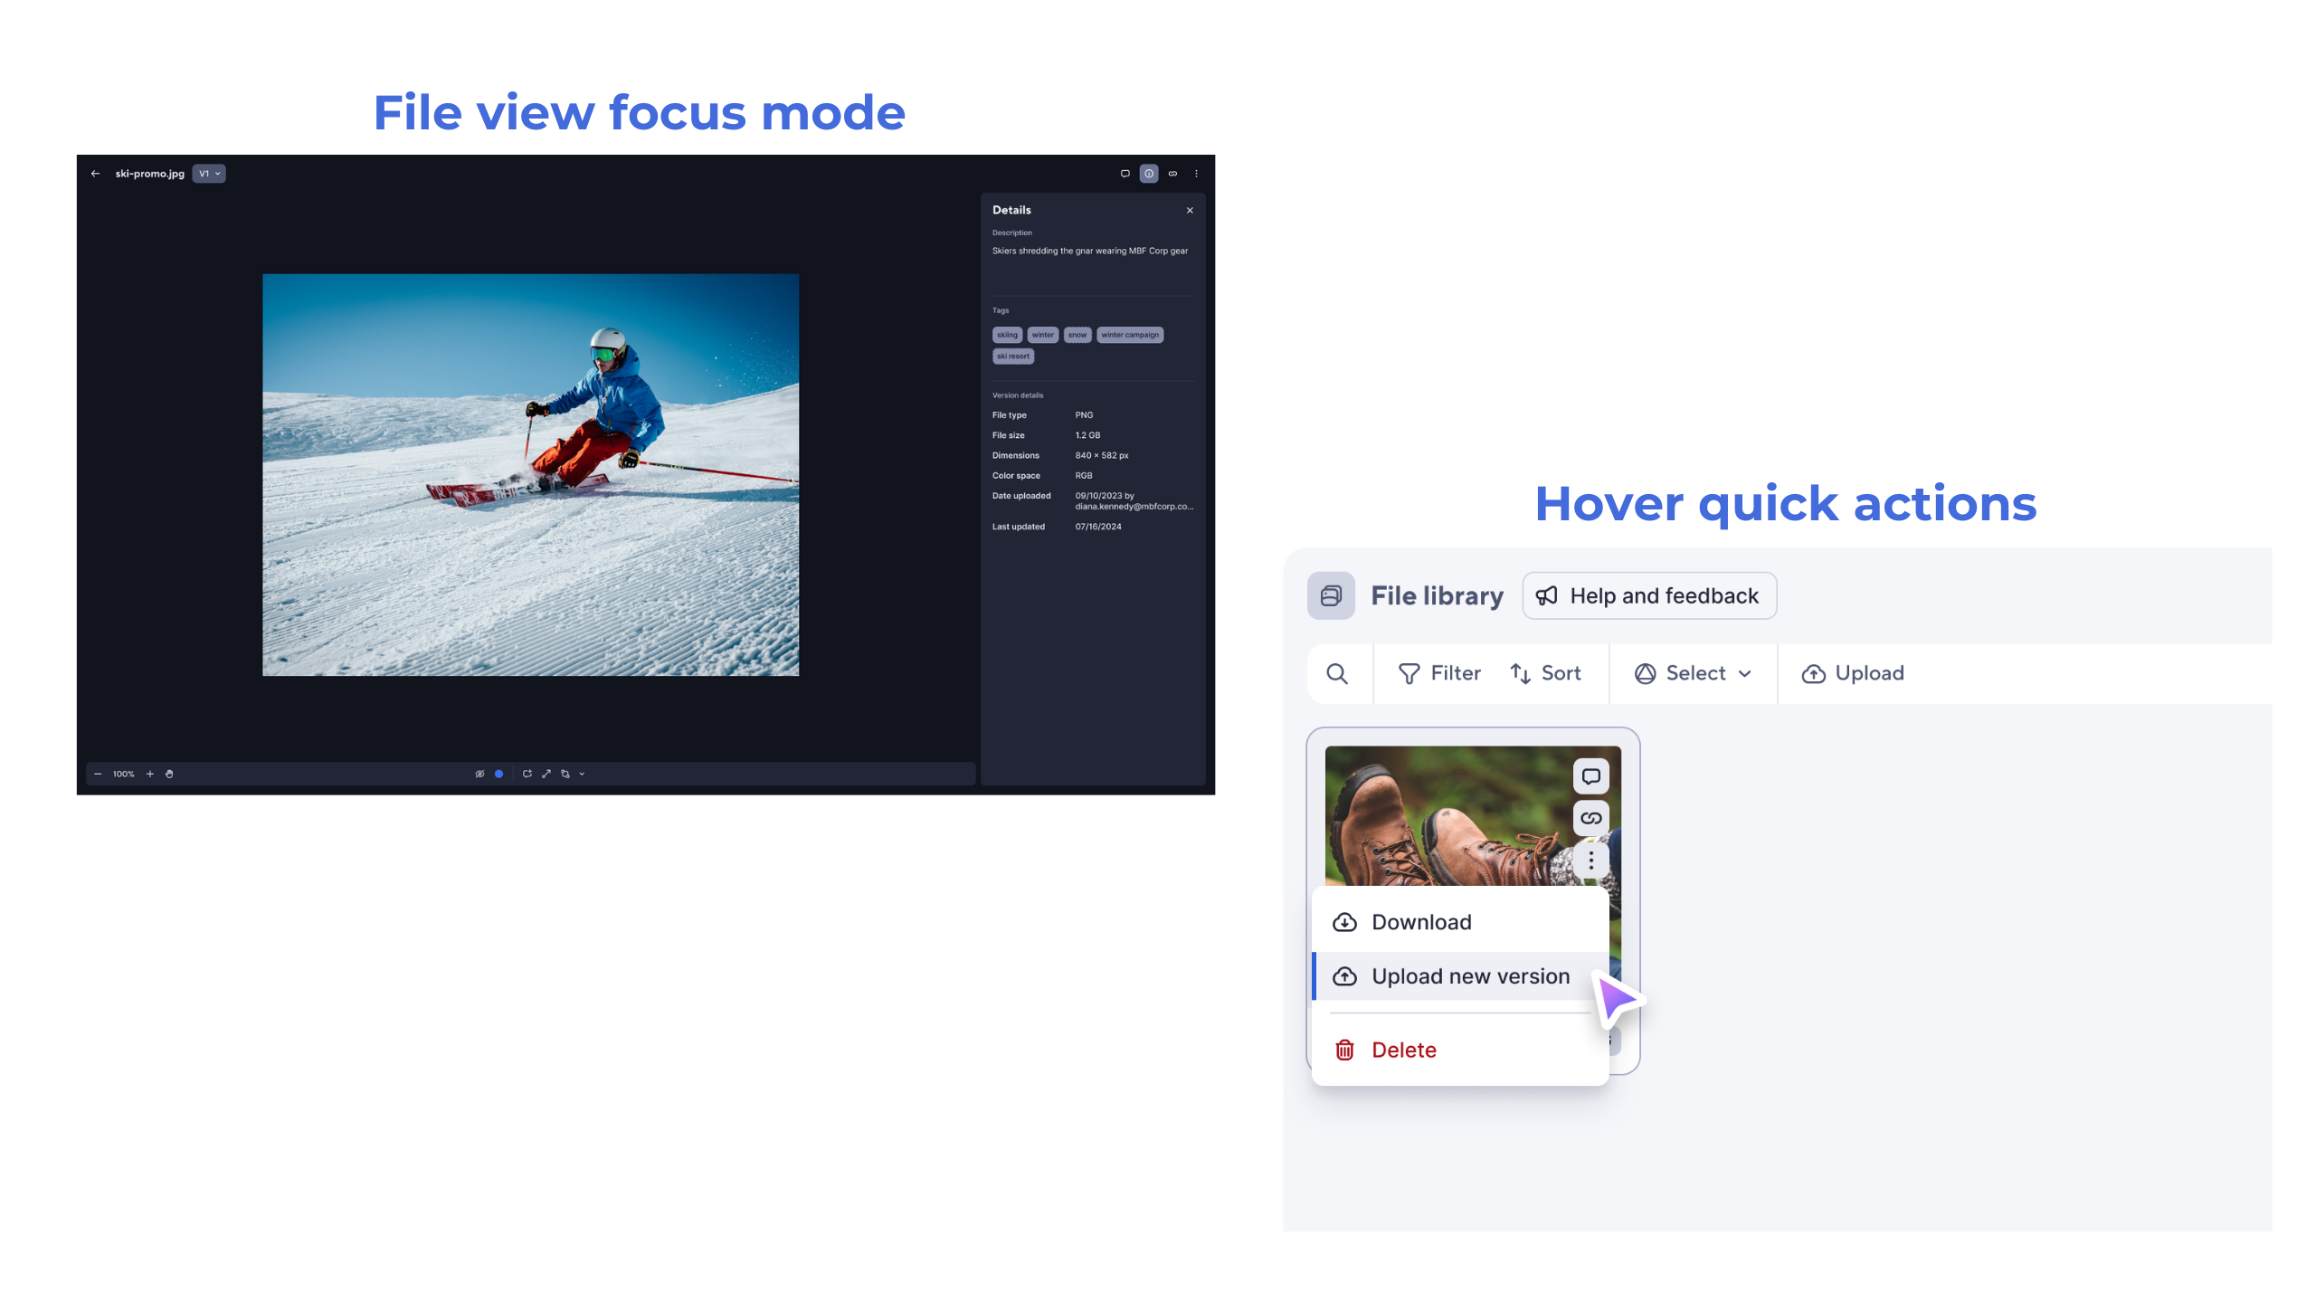The width and height of the screenshot is (2316, 1303).
Task: Close the Details panel
Action: tap(1190, 210)
